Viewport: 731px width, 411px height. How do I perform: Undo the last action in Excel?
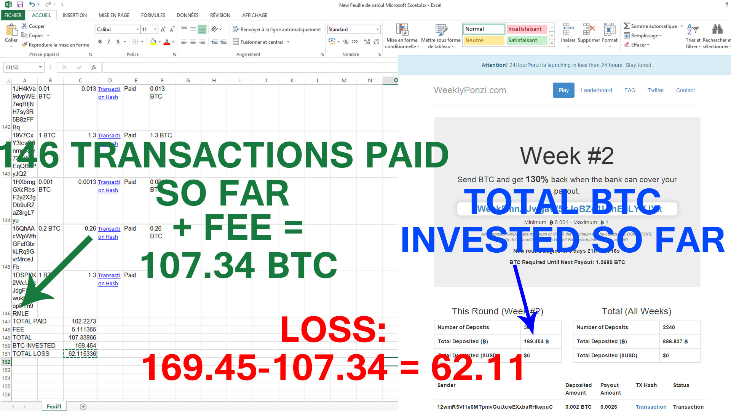click(x=32, y=5)
